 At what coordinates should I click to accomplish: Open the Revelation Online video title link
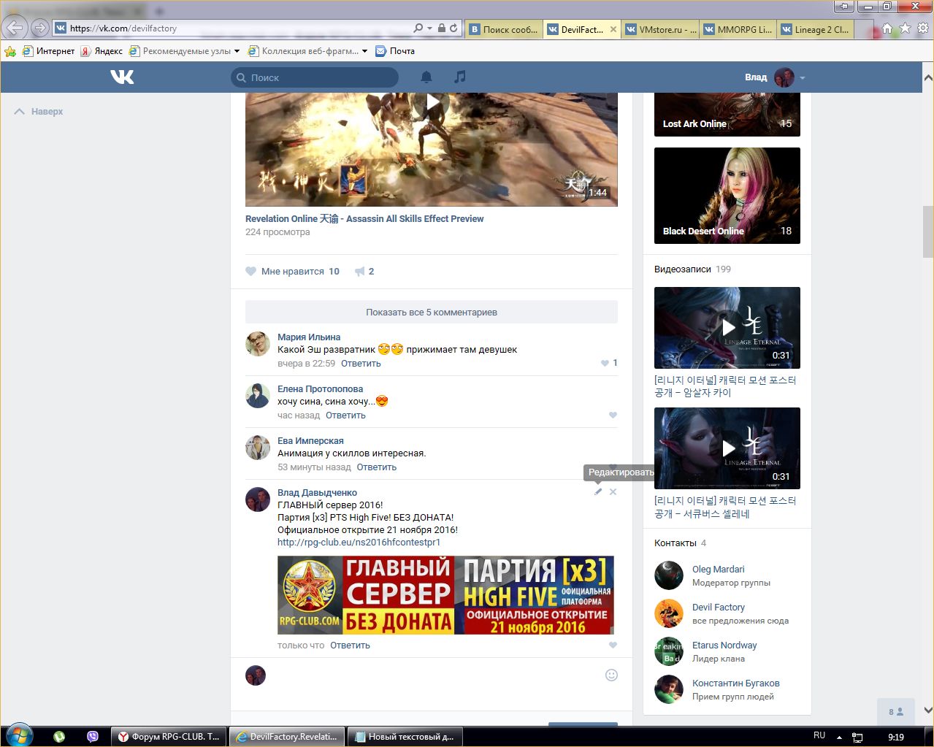tap(364, 218)
